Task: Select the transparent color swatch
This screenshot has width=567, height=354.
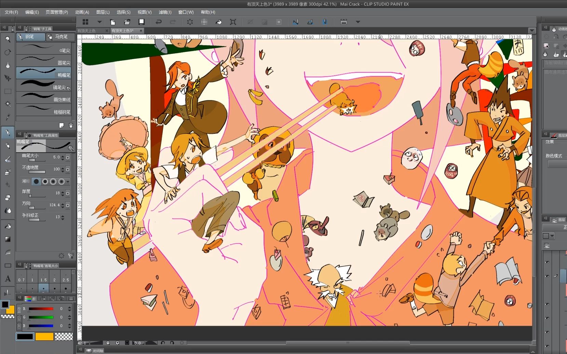Action: click(x=64, y=337)
